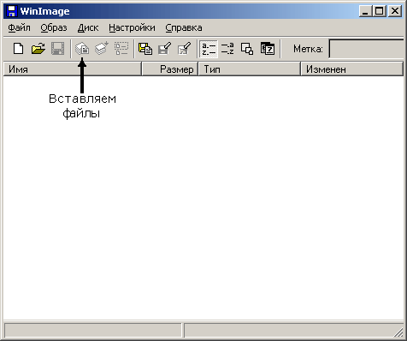Create a new image with blank page icon

coord(19,49)
